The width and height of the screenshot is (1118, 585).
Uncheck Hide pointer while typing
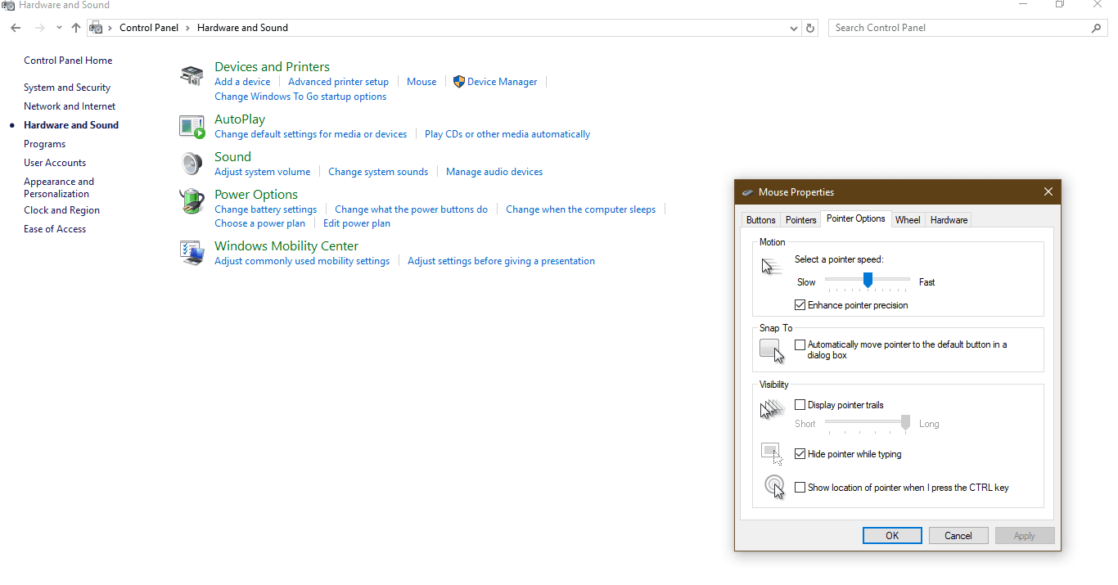[800, 454]
